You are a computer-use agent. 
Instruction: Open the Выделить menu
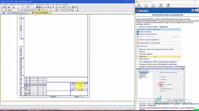pyautogui.click(x=13, y=5)
